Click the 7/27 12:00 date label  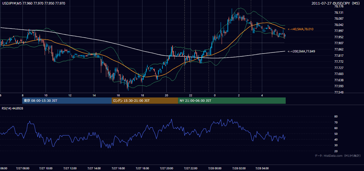pyautogui.click(x=70, y=168)
